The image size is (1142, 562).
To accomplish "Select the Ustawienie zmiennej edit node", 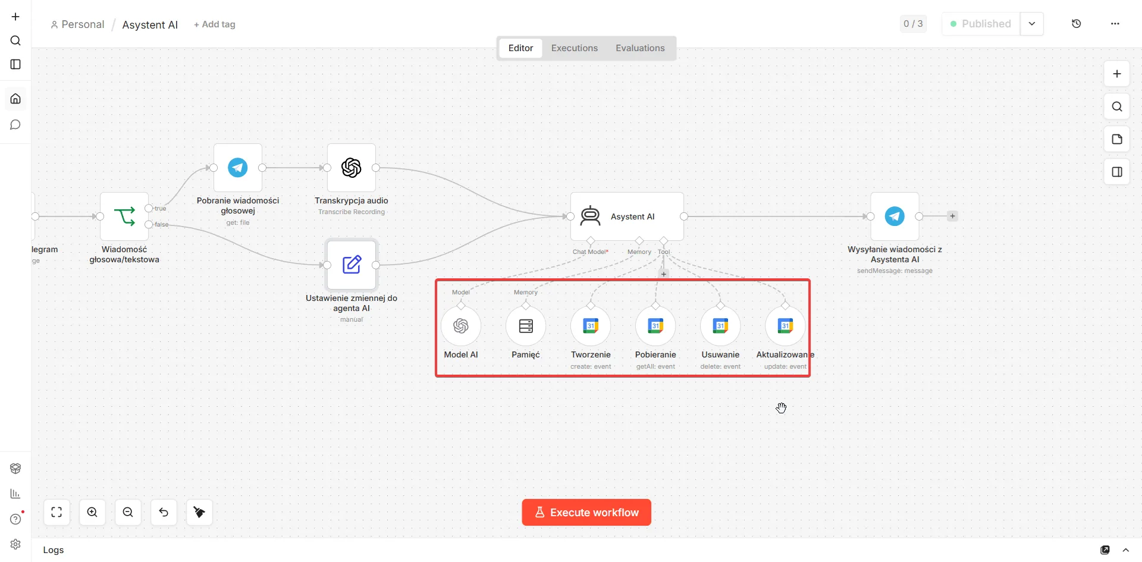I will (352, 265).
